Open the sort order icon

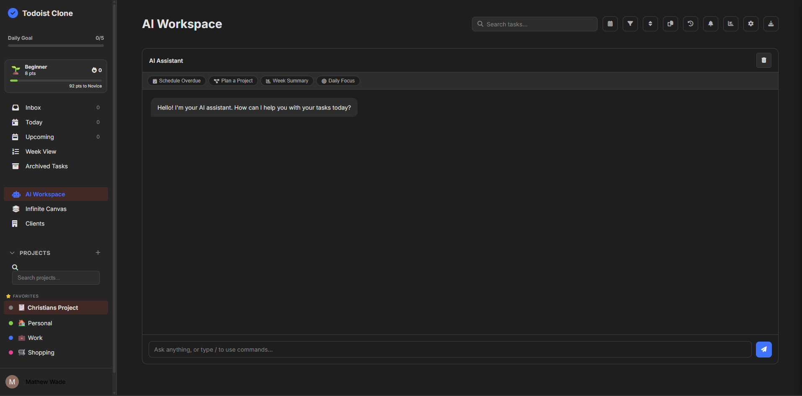click(650, 24)
